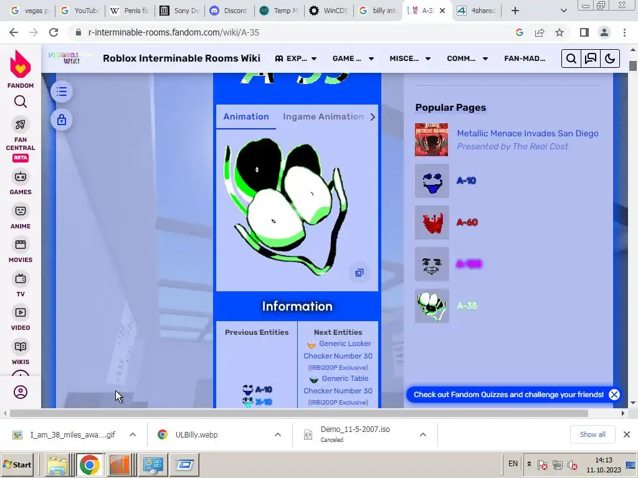
Task: Open Chrome from the taskbar
Action: (x=90, y=464)
